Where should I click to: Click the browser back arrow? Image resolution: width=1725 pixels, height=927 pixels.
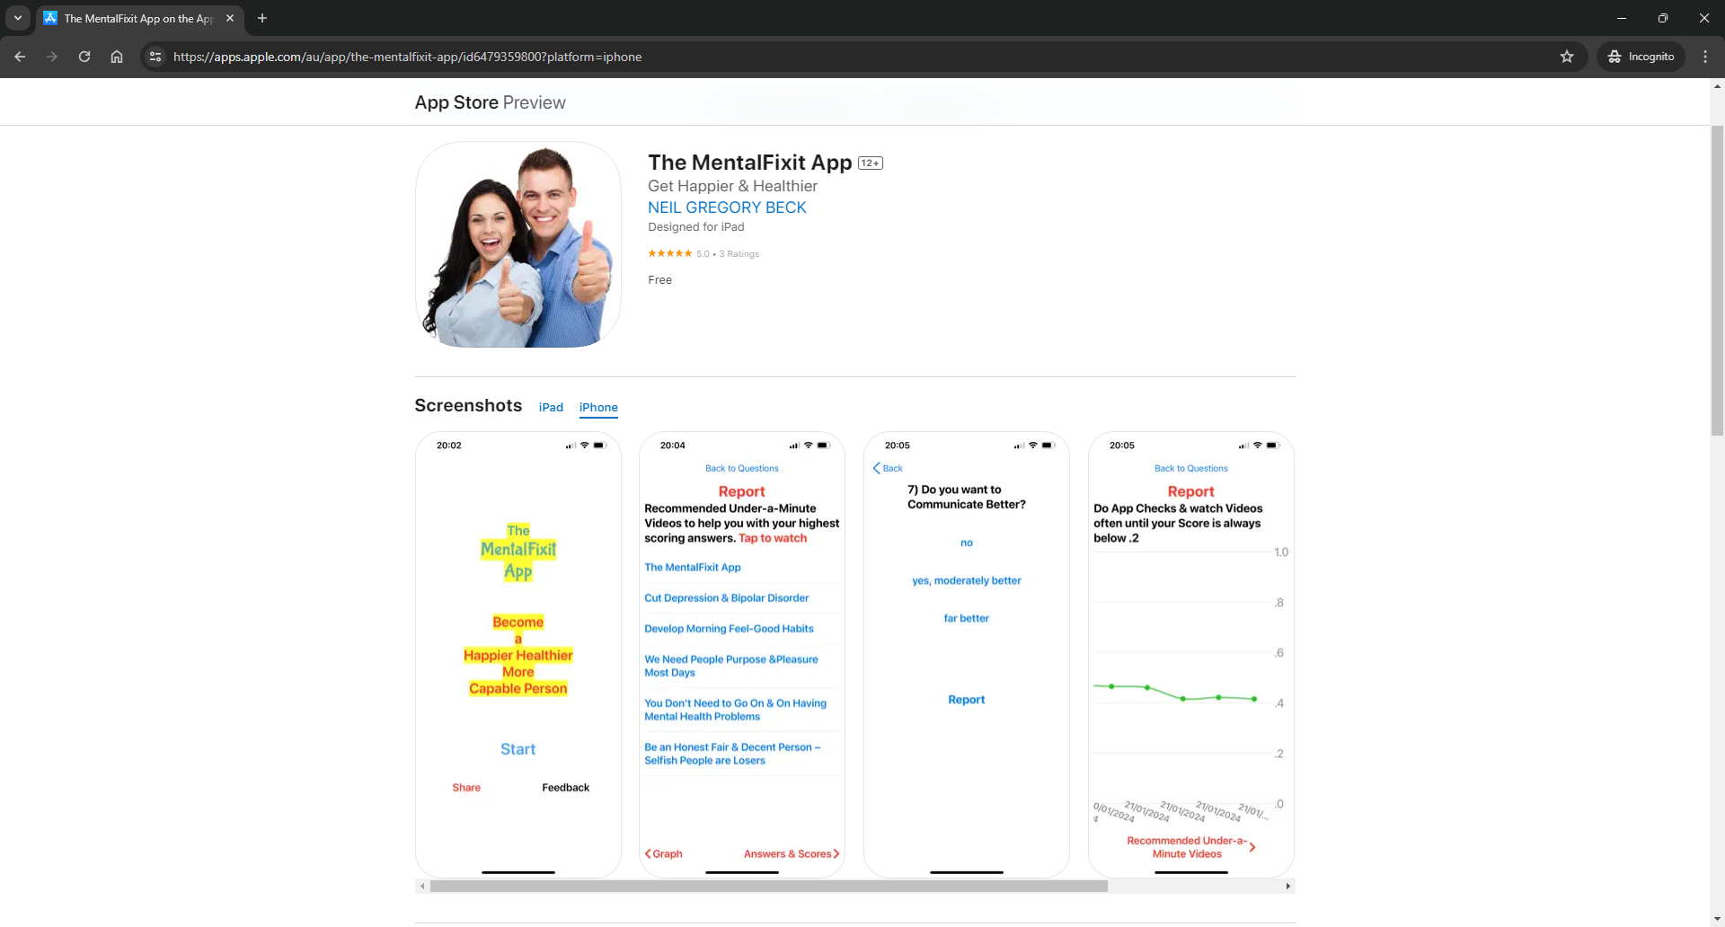tap(20, 57)
